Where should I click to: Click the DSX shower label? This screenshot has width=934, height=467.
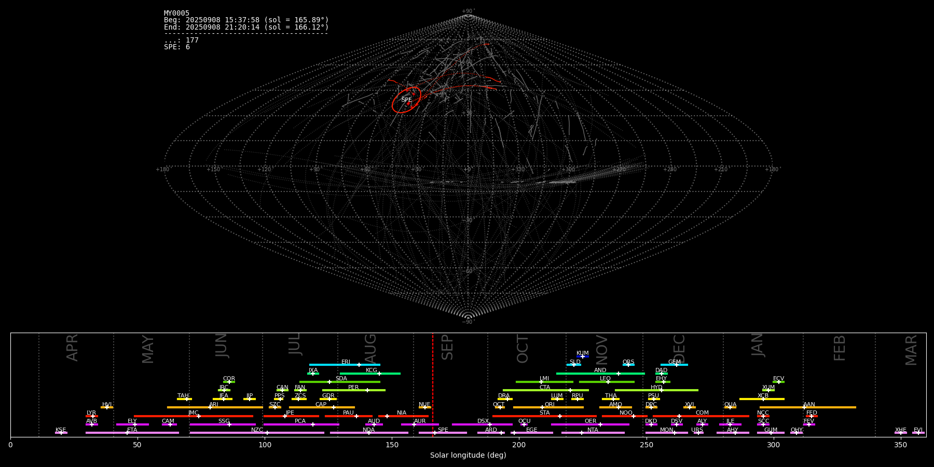483,421
